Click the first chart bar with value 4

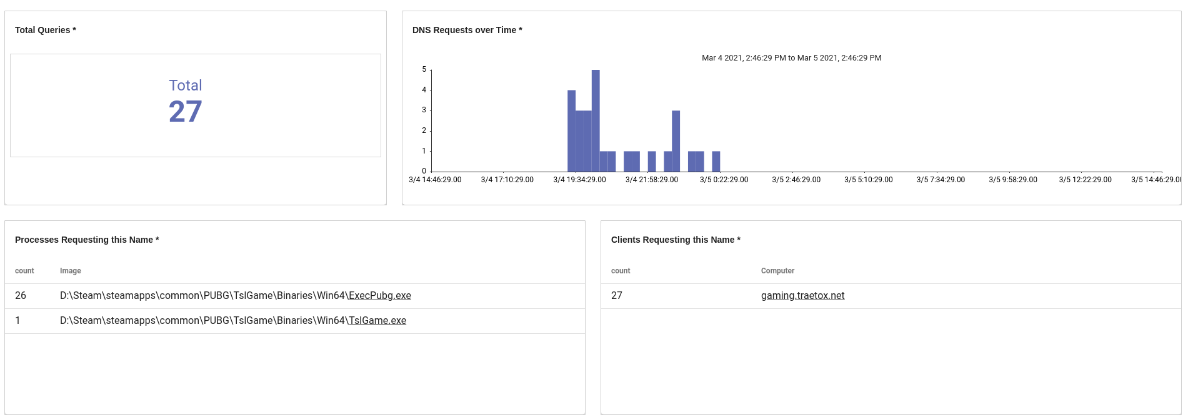pos(571,131)
